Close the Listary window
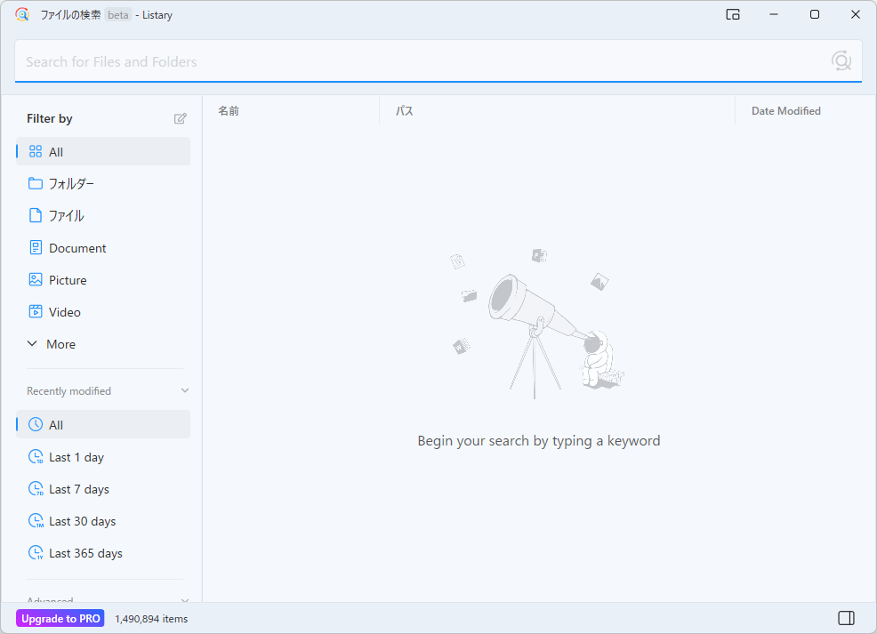Screen dimensions: 877x634 click(x=856, y=14)
